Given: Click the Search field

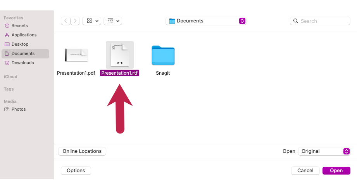Looking at the screenshot, I should [x=320, y=21].
